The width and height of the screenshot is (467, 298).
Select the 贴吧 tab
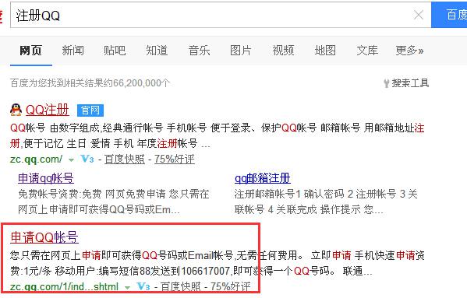point(115,51)
